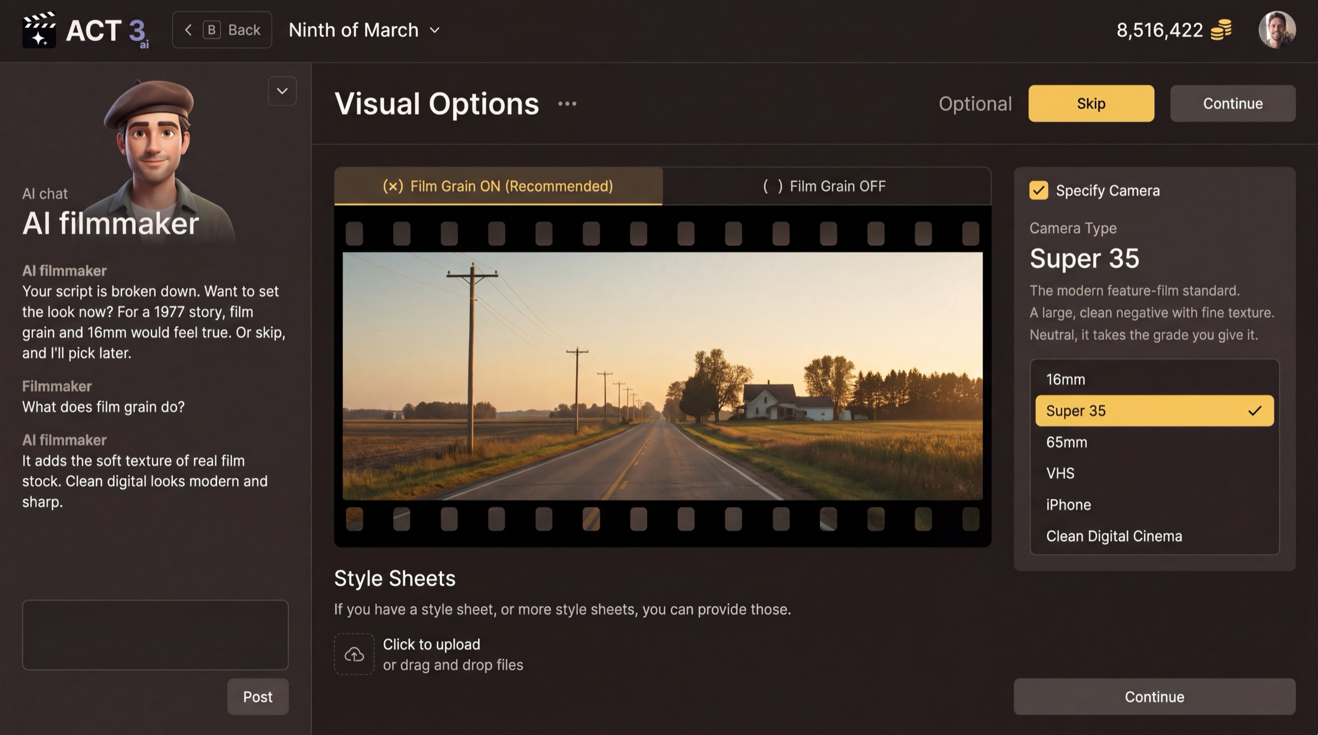Open the three-dots menu beside Visual Options
The height and width of the screenshot is (735, 1318).
pos(567,104)
